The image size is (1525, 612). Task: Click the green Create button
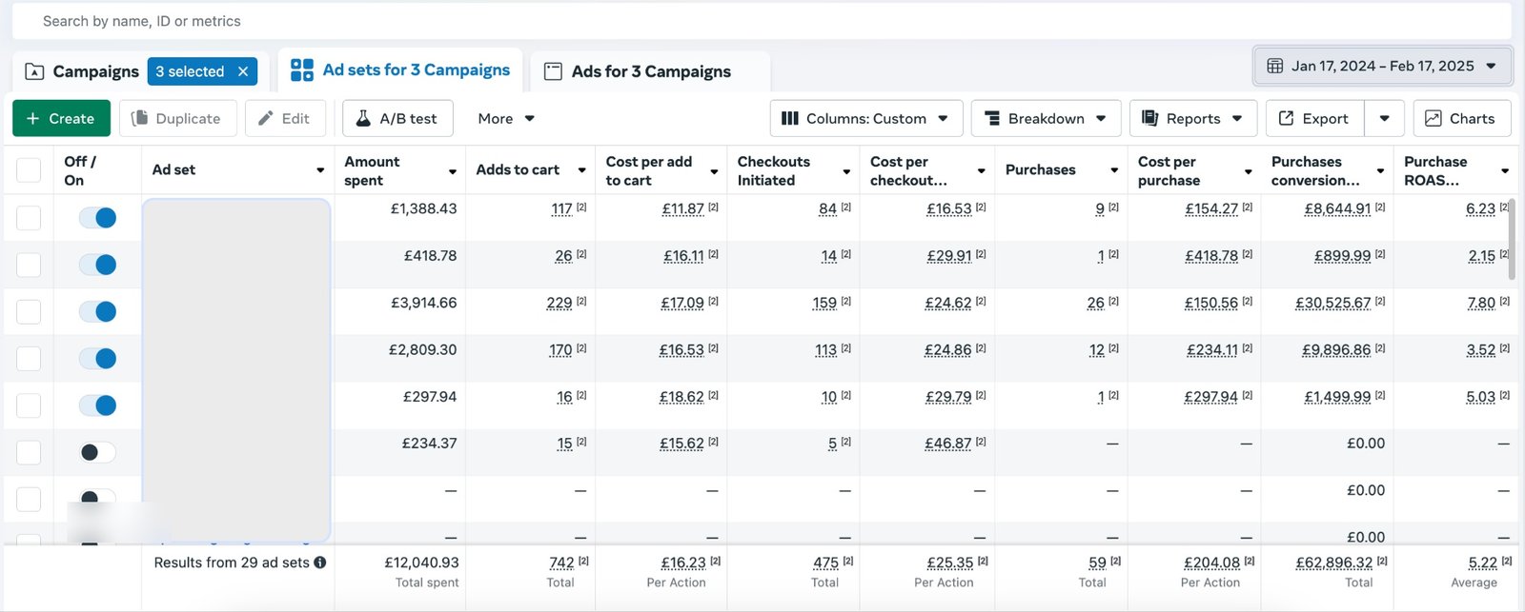click(61, 118)
